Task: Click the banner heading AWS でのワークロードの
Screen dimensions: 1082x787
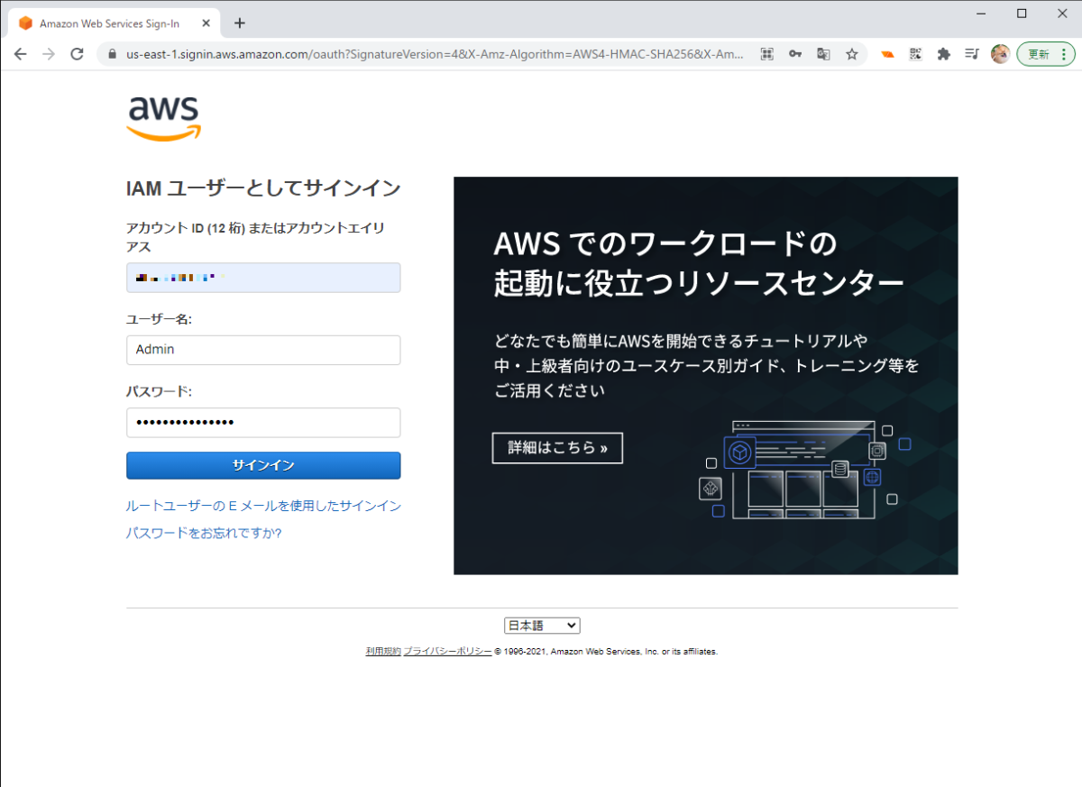Action: coord(665,243)
